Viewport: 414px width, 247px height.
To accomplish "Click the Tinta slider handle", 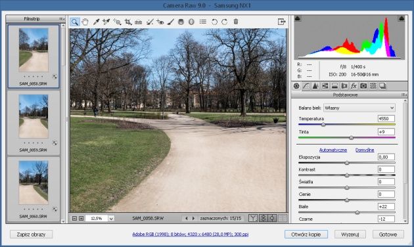I will click(x=351, y=137).
